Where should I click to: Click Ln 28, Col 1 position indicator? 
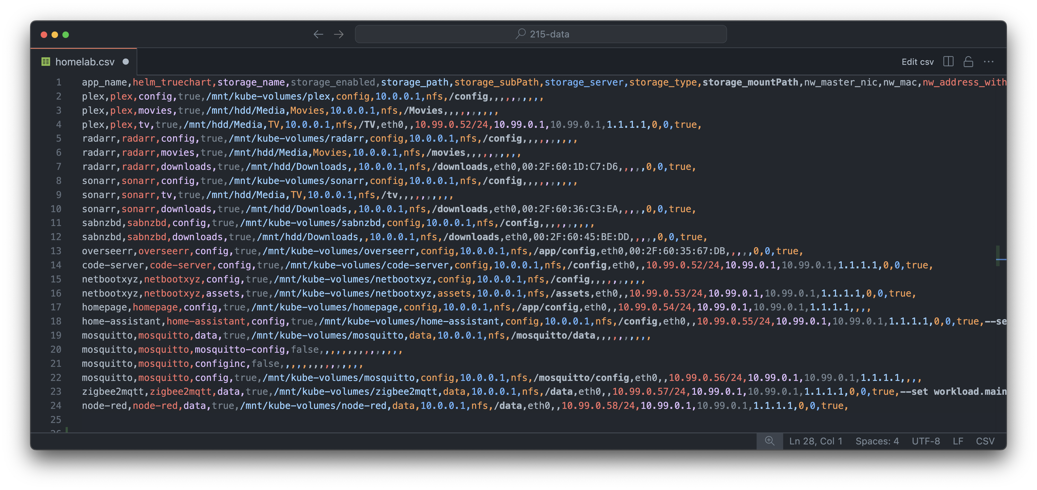coord(816,441)
